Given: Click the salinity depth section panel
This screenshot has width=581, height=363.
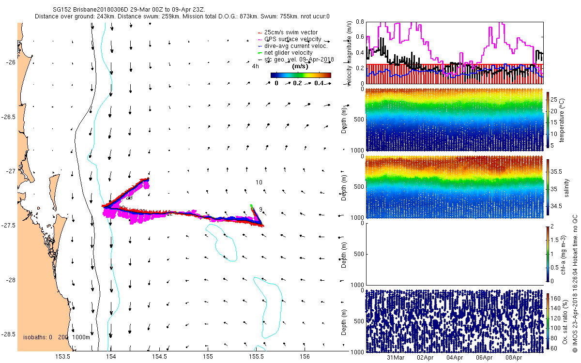Looking at the screenshot, I should point(455,186).
